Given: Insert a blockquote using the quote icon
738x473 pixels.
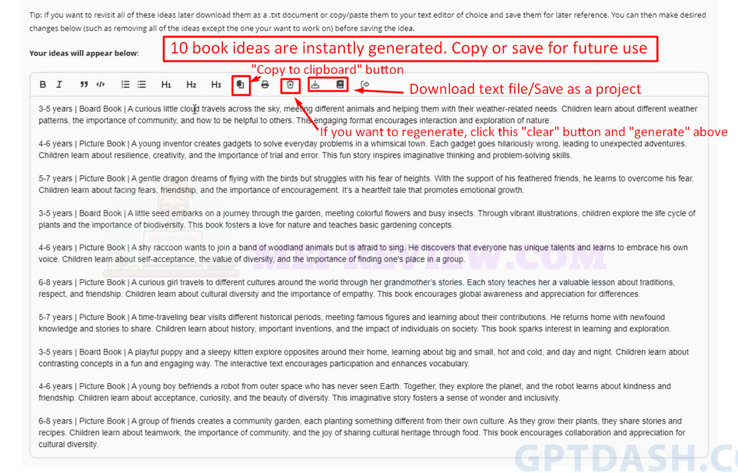Looking at the screenshot, I should (84, 85).
